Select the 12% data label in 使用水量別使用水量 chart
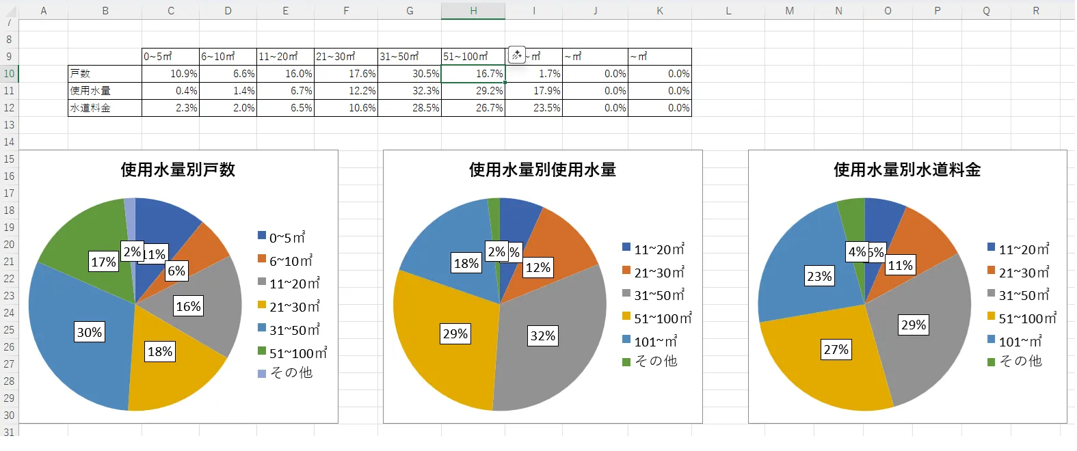The width and height of the screenshot is (1077, 451). click(x=538, y=267)
